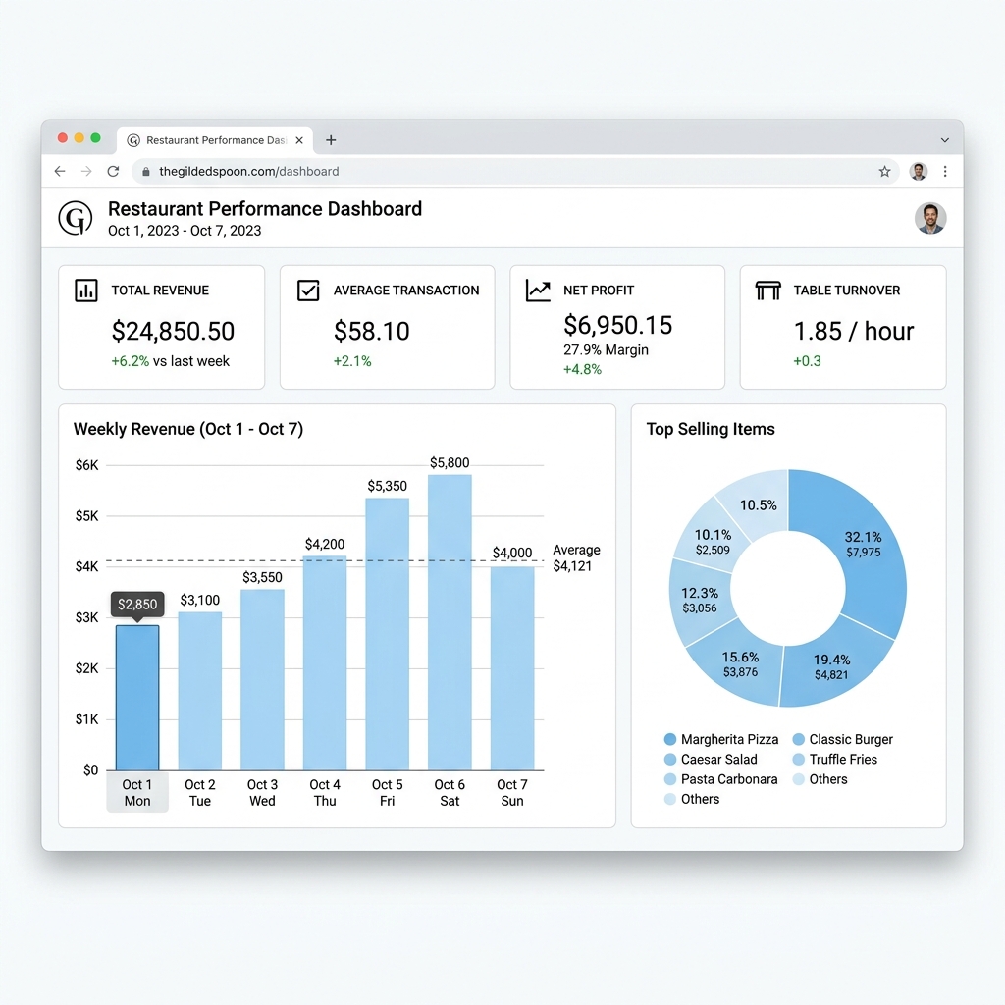Expand the tab search chevron
Viewport: 1005px width, 1005px height.
click(945, 140)
